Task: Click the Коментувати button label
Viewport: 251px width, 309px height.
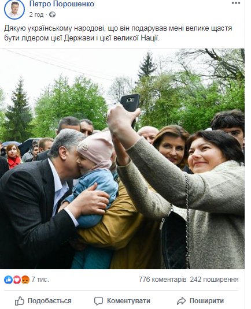Action: point(128,301)
